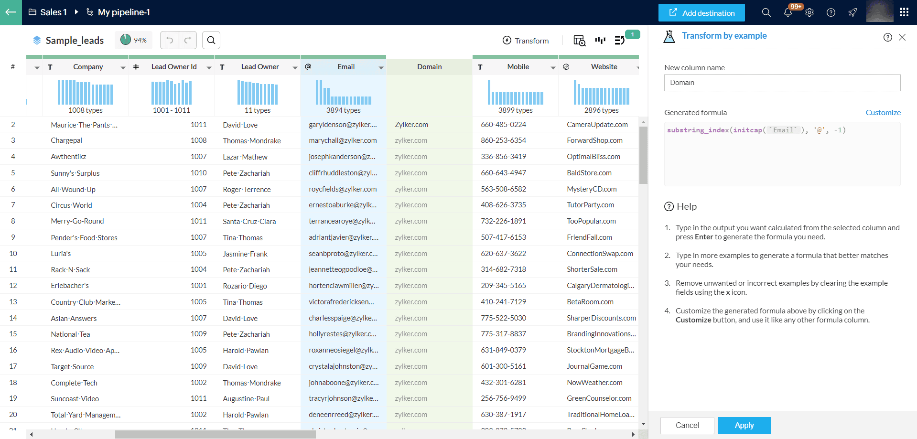The image size is (917, 439).
Task: Click the bar chart icon in the toolbar
Action: pyautogui.click(x=600, y=41)
